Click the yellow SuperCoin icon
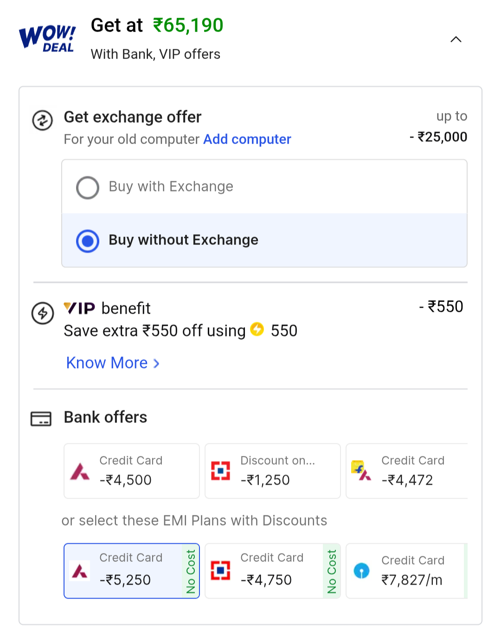Screen dimensions: 501x632 [257, 329]
